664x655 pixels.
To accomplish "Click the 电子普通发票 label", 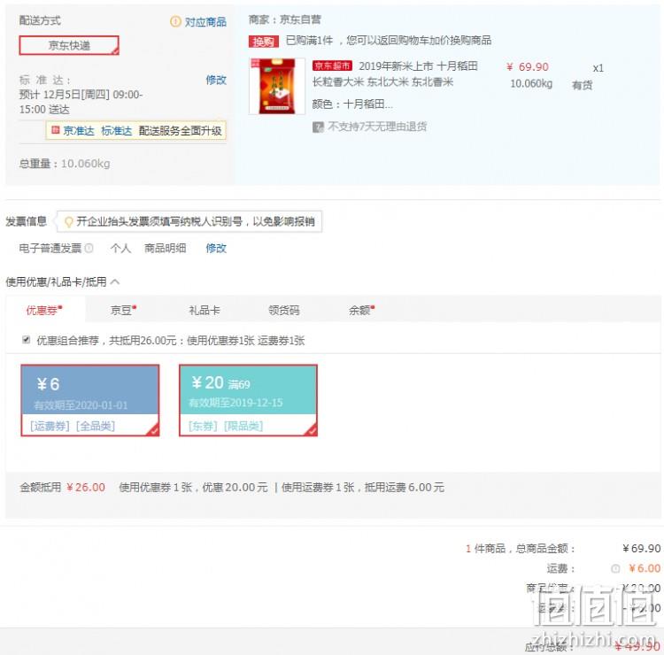I will pyautogui.click(x=50, y=248).
